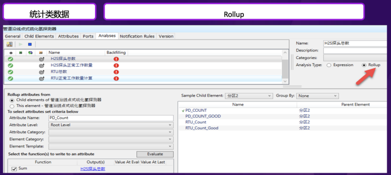Click the Evaluate button
This screenshot has height=175, width=391.
click(155, 154)
